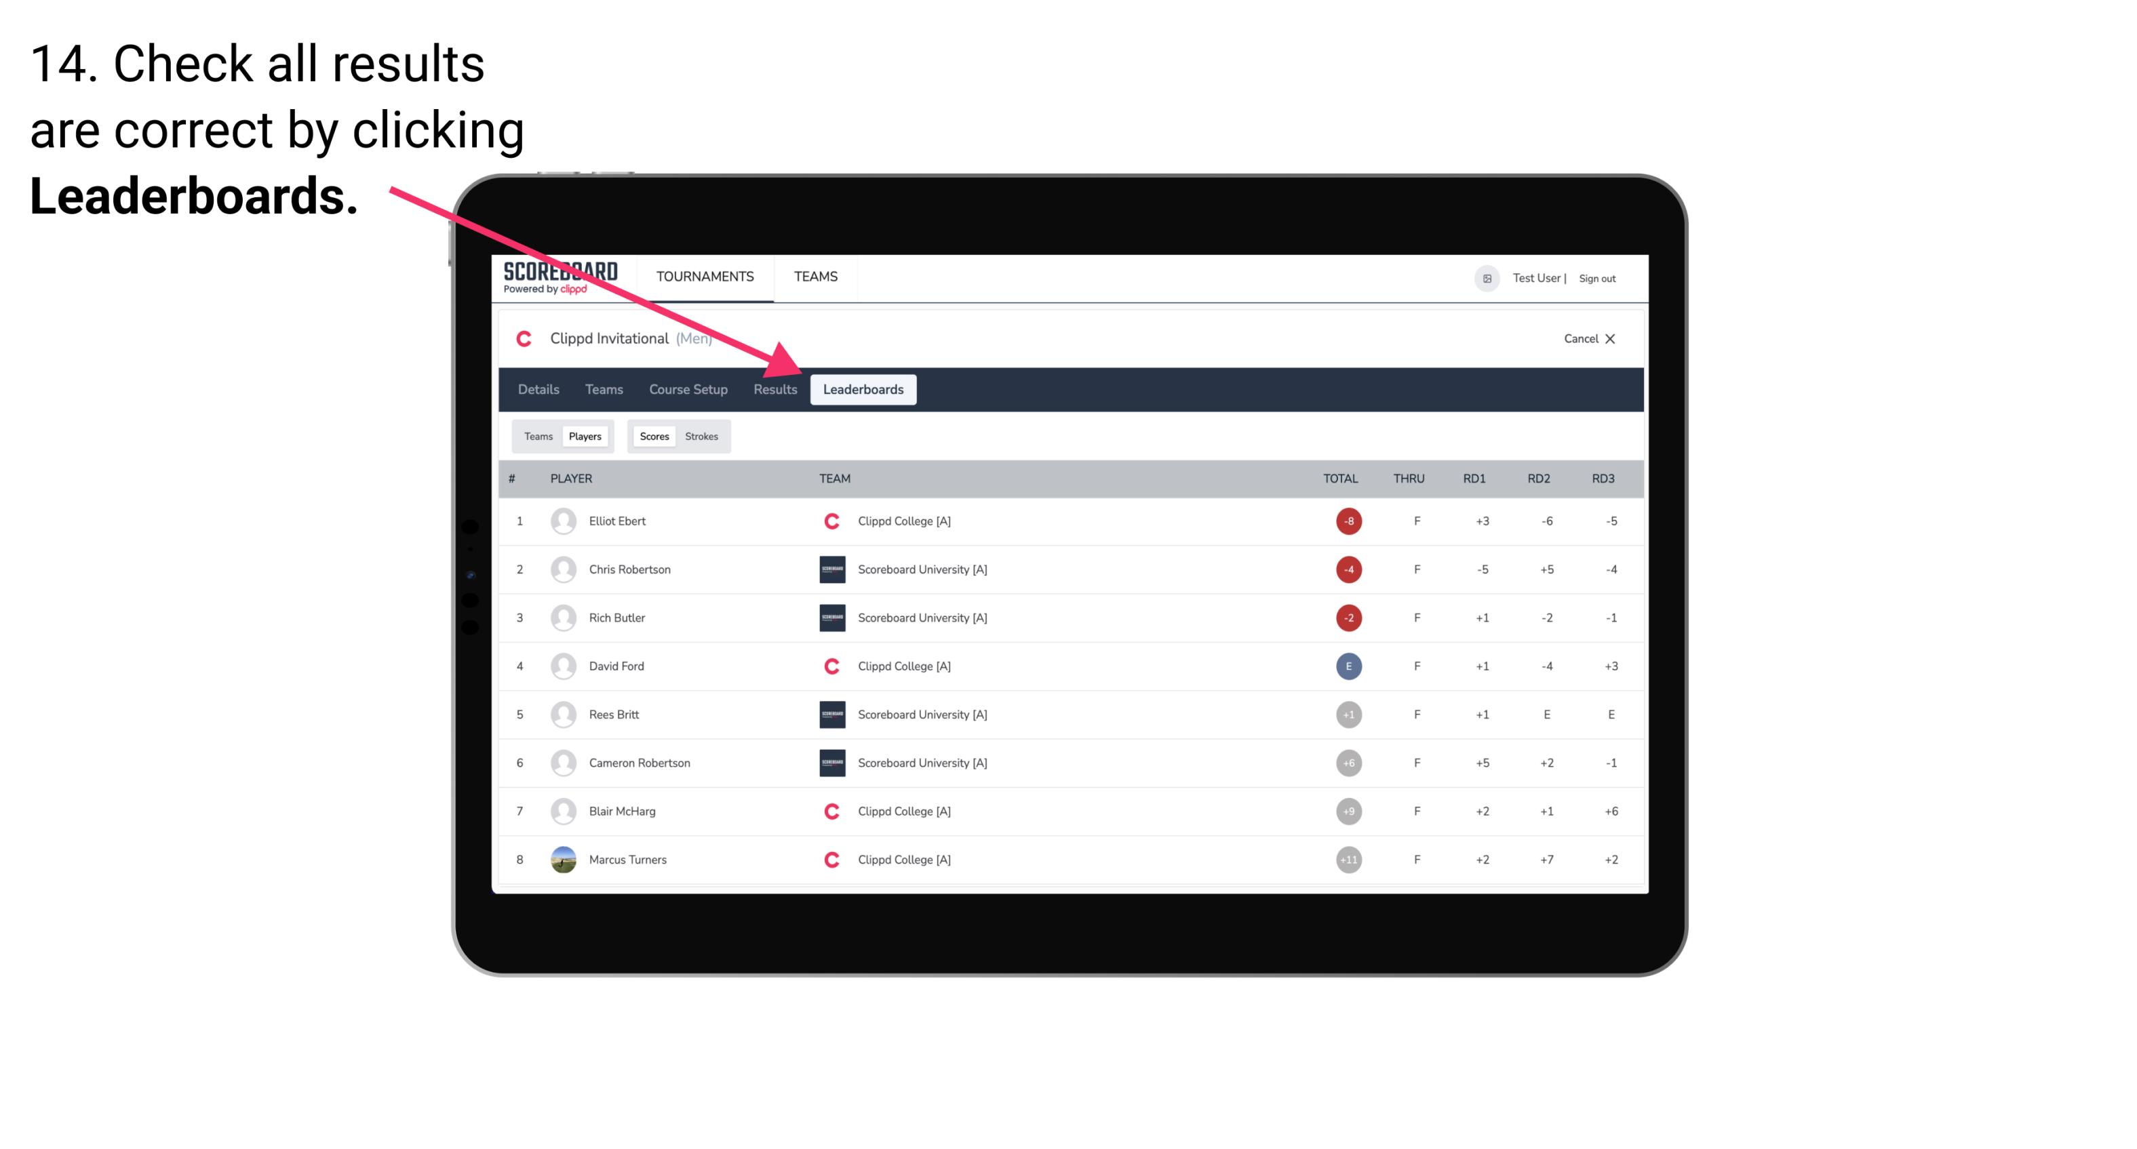Screen dimensions: 2137x1149
Task: Expand the Strokes filter option
Action: pos(699,436)
